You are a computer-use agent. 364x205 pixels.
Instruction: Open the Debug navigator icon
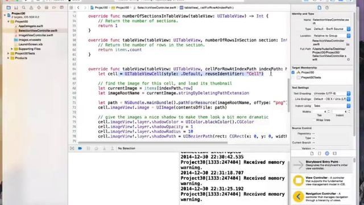pos(47,7)
